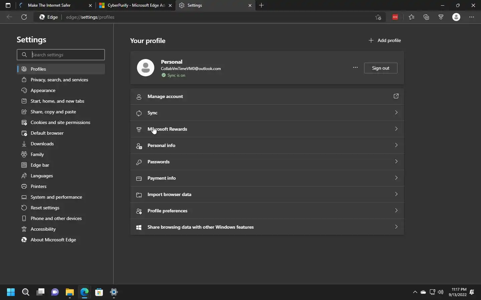Screen dimensions: 481x300
Task: Expand the Payment info row
Action: coord(267,178)
